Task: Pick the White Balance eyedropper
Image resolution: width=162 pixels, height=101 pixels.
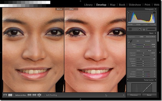Action: pos(130,41)
